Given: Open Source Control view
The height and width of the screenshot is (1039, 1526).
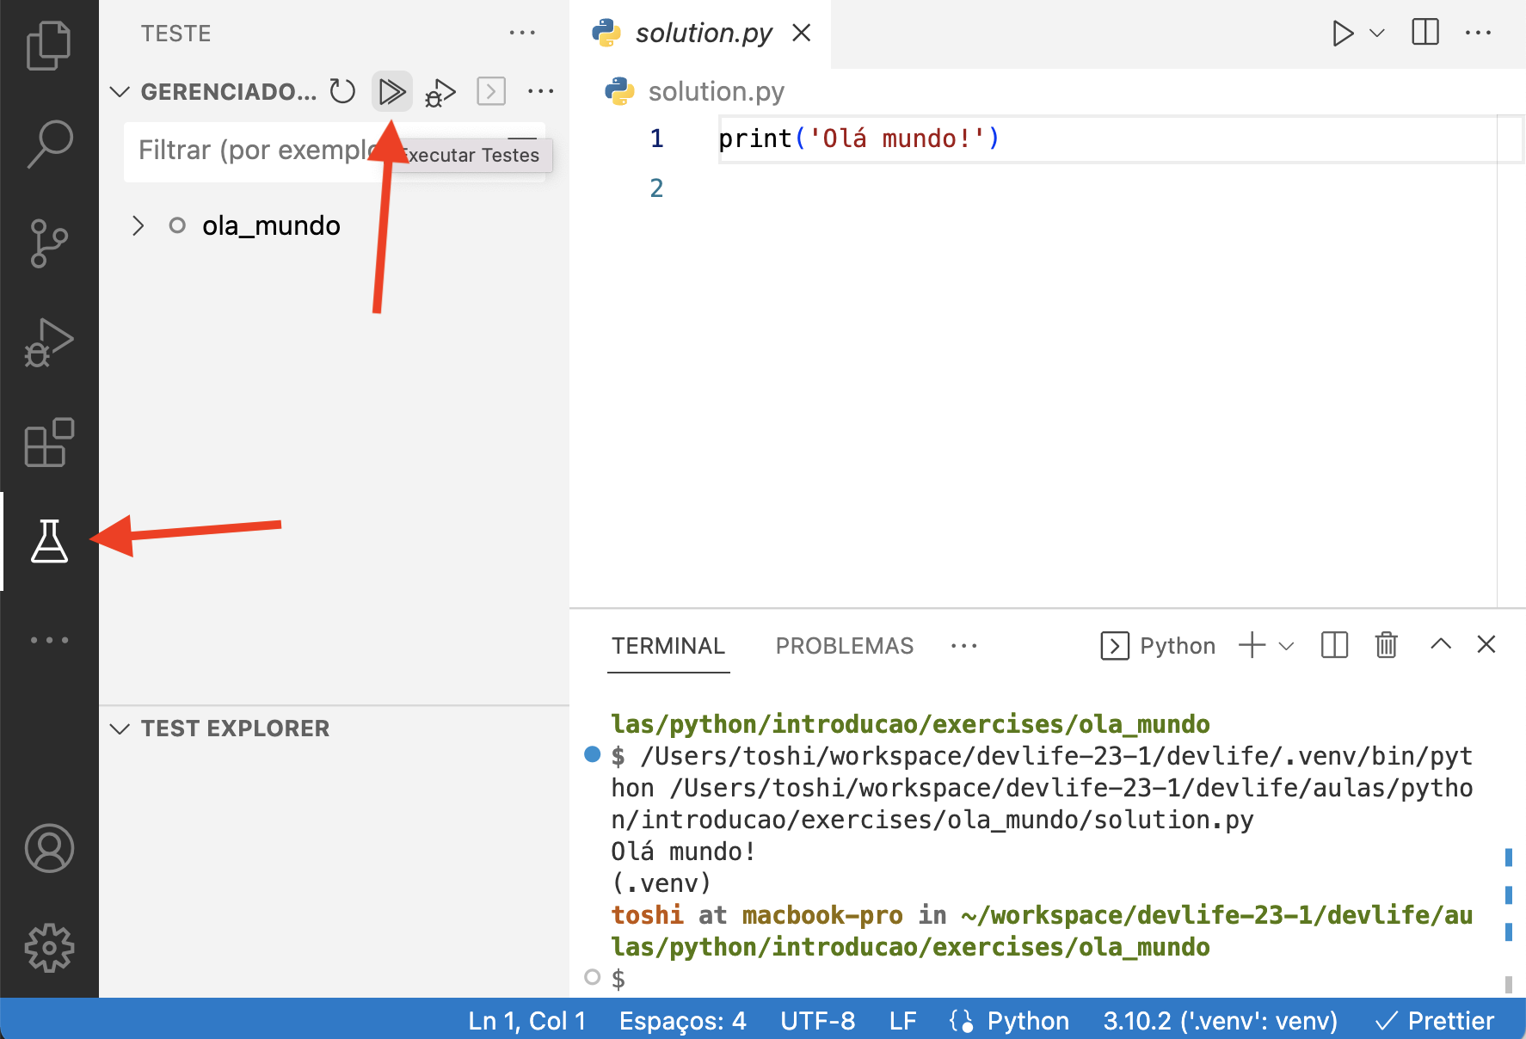Looking at the screenshot, I should click(49, 243).
